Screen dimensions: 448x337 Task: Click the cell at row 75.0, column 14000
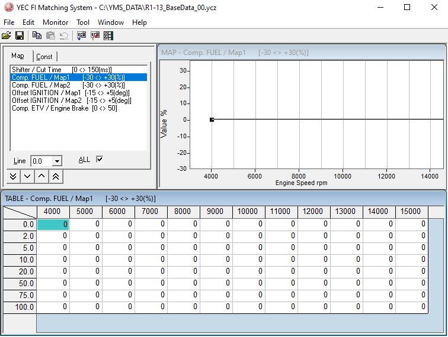coord(379,296)
